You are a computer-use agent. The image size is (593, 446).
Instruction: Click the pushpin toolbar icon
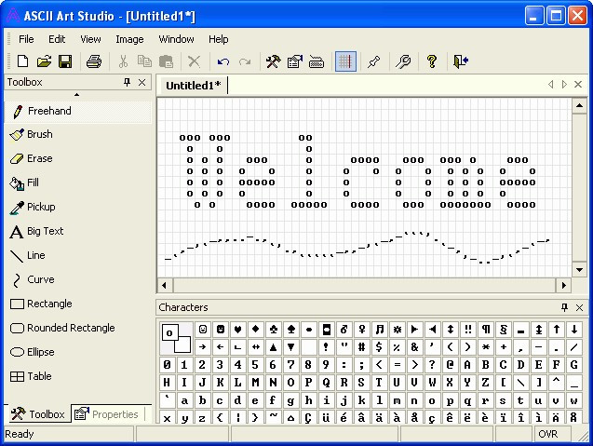[374, 61]
